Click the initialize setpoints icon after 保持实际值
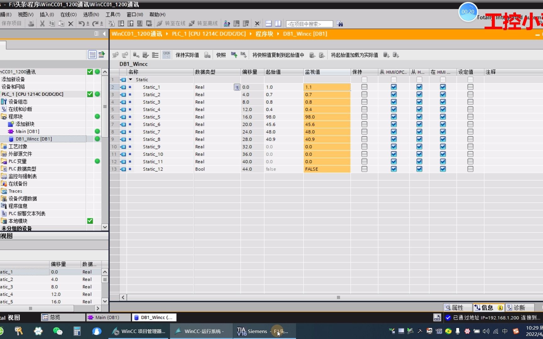Screen dimensions: 543x339 click(207, 55)
